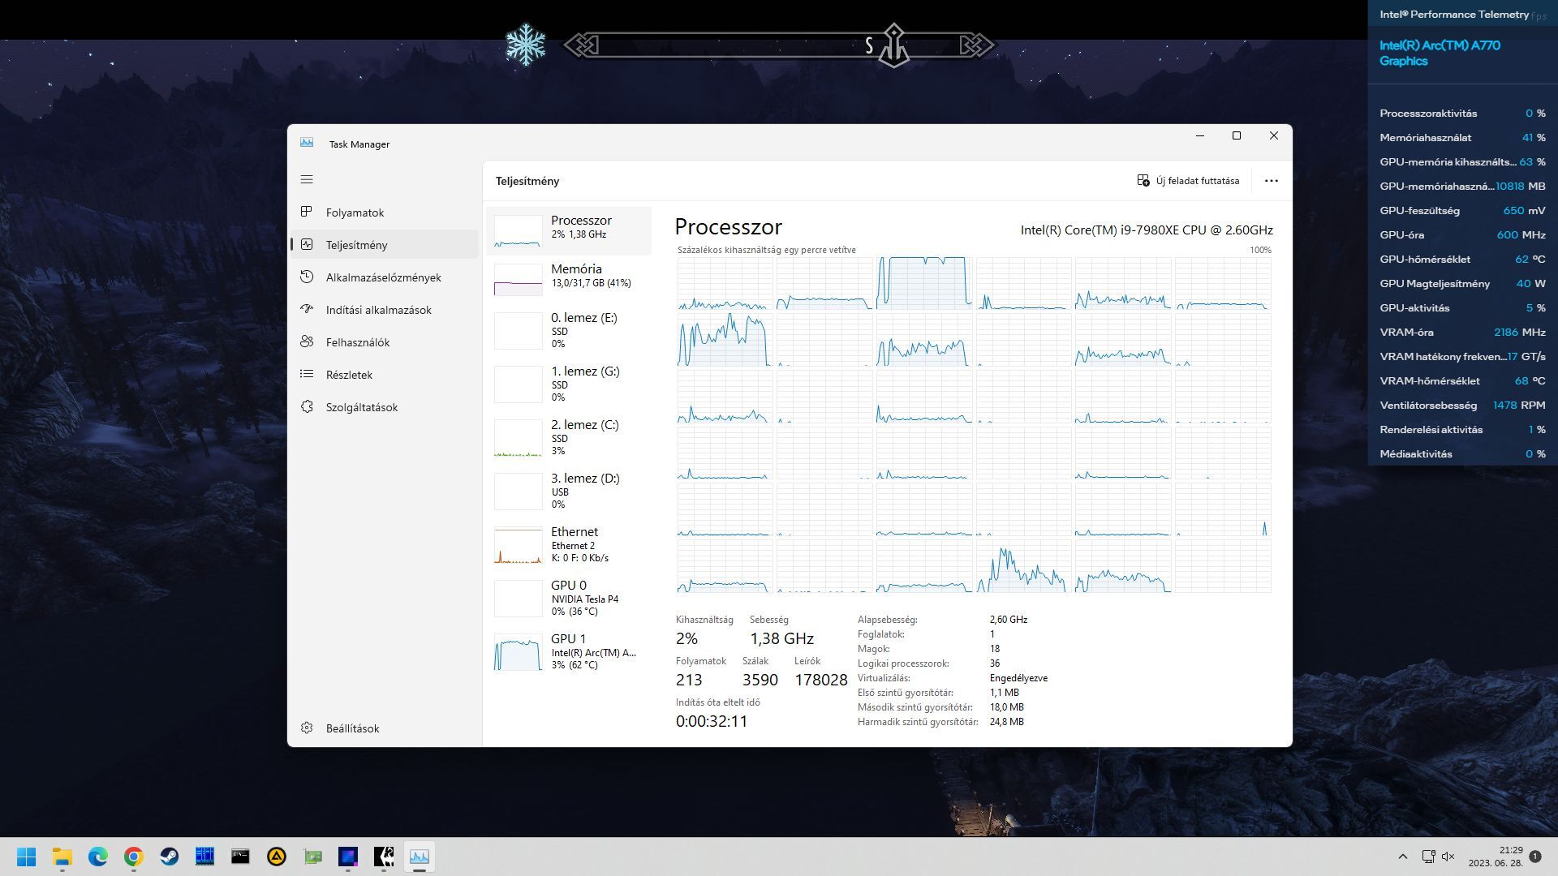The image size is (1558, 876).
Task: Click Intel Arc A770 Graphics title
Action: (1440, 53)
